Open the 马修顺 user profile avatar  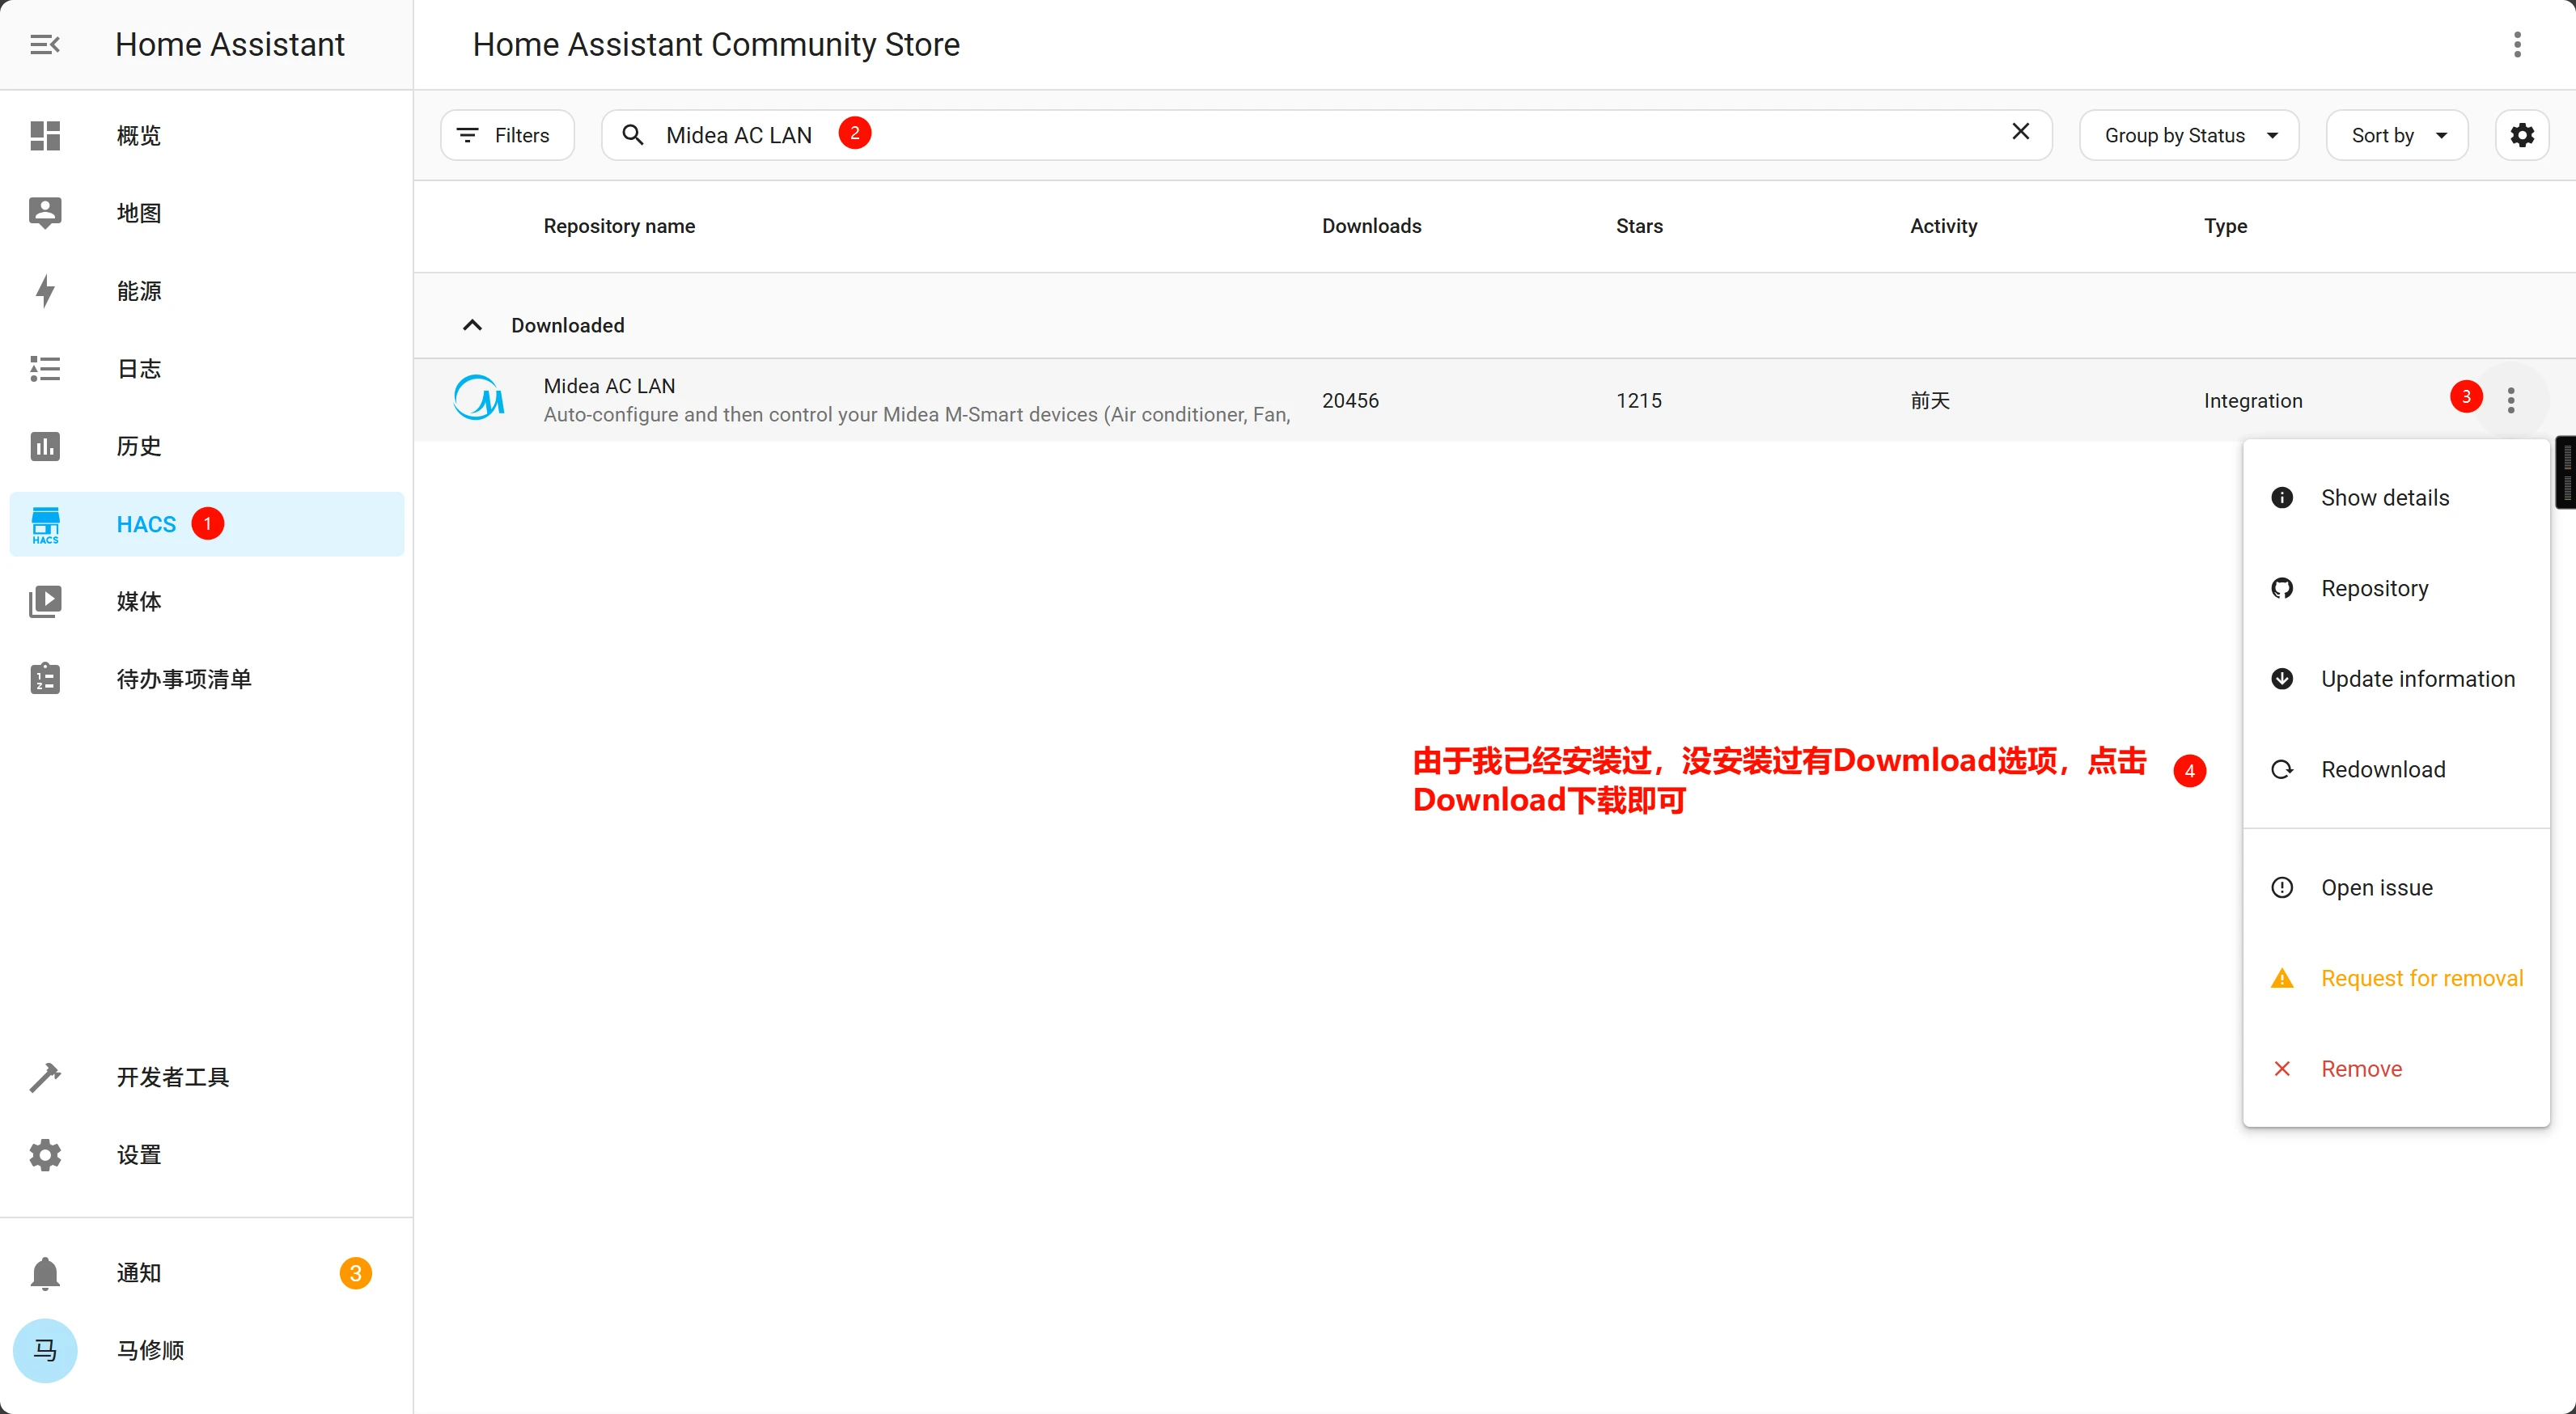pyautogui.click(x=45, y=1351)
